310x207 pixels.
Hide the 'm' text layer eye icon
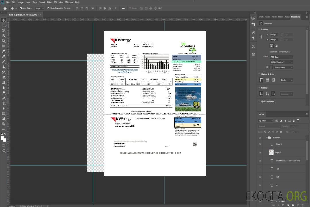point(260,185)
